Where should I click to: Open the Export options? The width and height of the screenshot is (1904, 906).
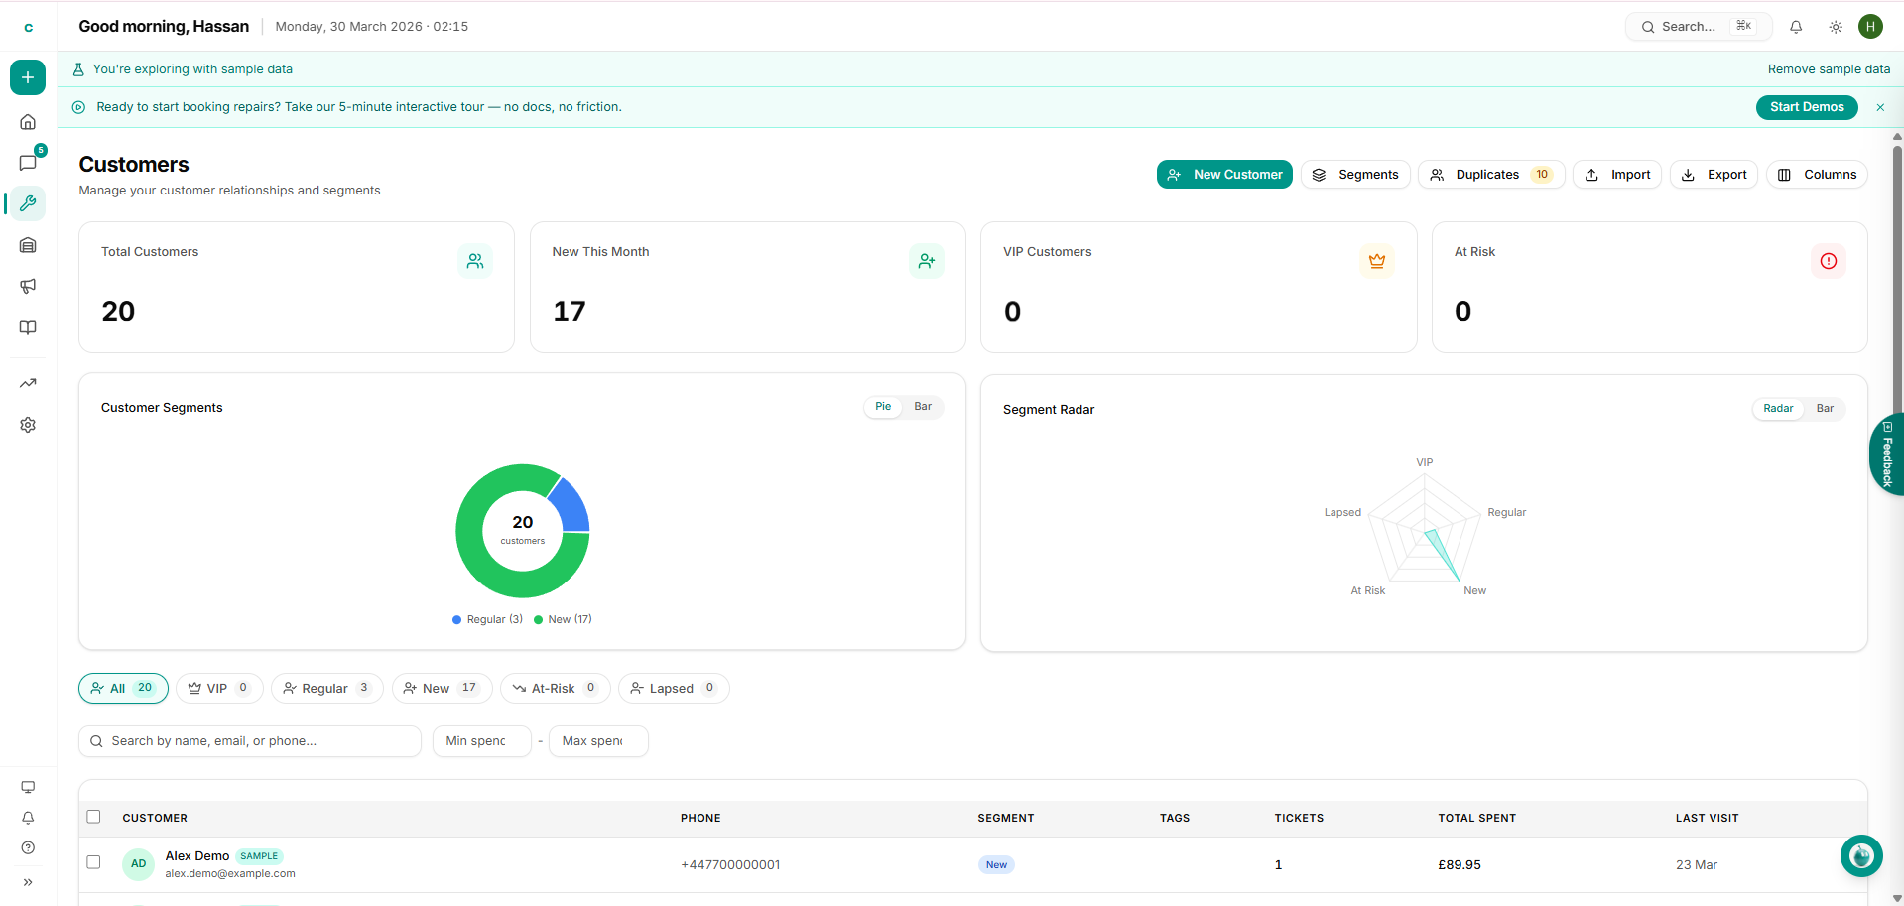(x=1714, y=175)
